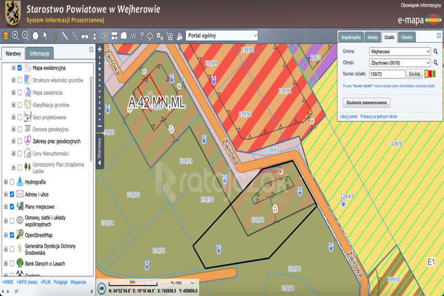Screen dimensions: 444x296
Task: Click the zoom in magnifier tool
Action: (16, 36)
